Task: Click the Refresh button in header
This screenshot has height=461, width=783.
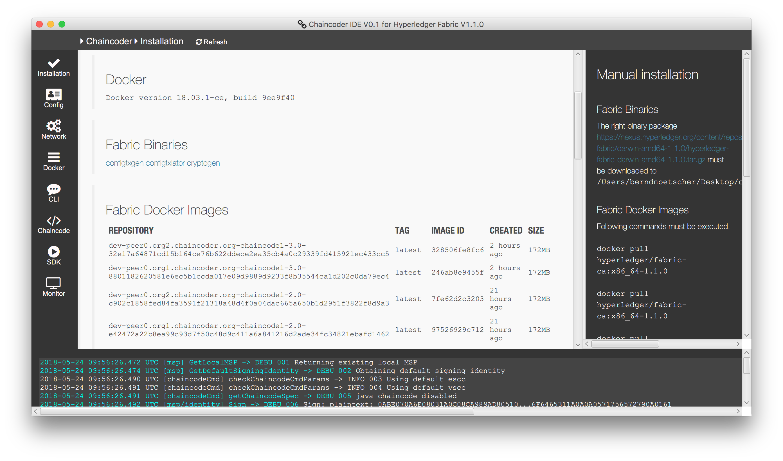Action: click(x=211, y=42)
